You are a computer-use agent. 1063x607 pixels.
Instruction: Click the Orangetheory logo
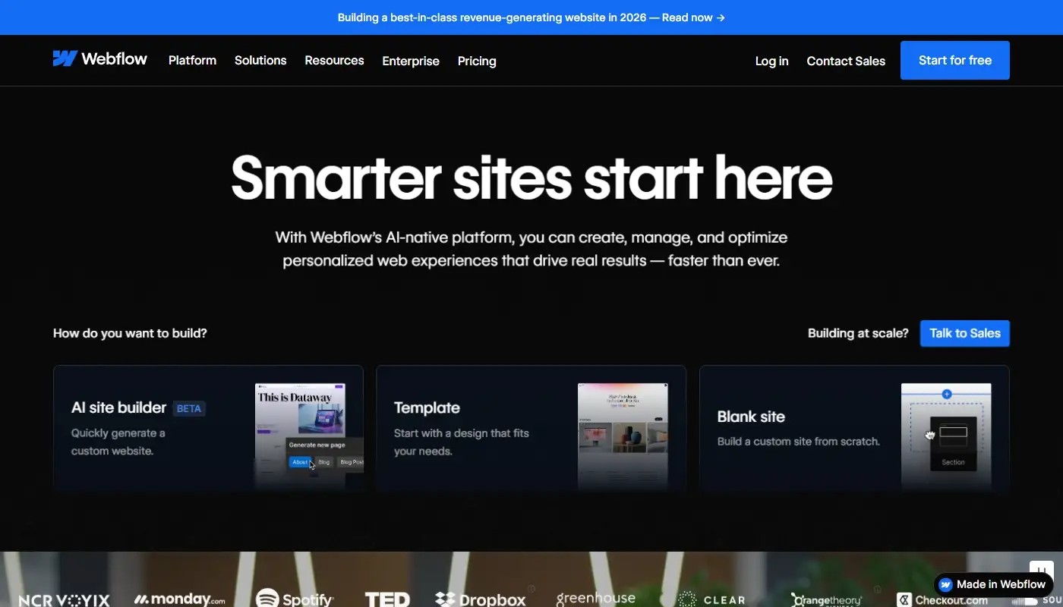click(826, 599)
